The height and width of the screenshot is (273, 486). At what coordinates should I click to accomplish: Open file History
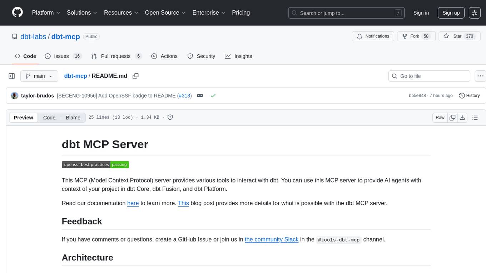tap(469, 96)
